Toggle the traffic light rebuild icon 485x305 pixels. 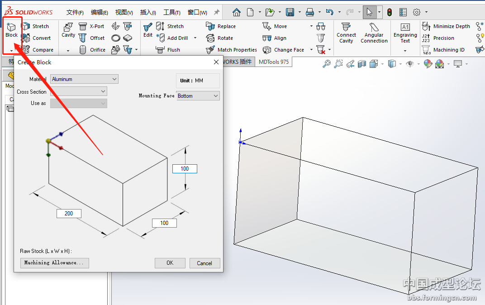[x=389, y=12]
